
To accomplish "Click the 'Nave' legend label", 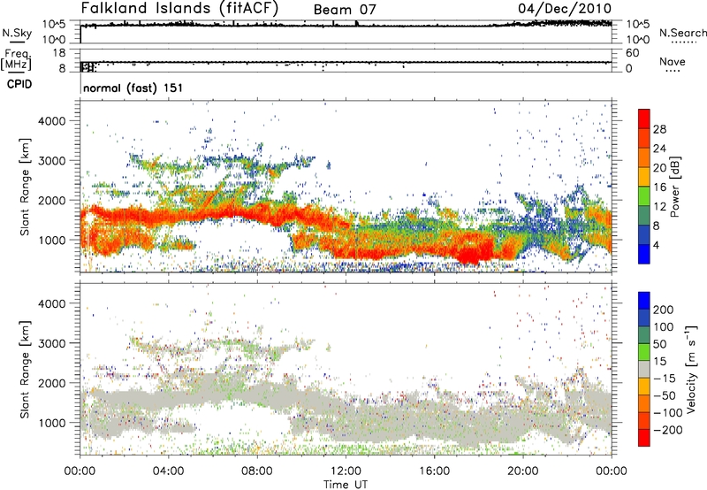I will click(x=673, y=61).
